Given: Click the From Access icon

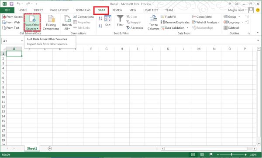Looking at the screenshot, I should pyautogui.click(x=4, y=17).
